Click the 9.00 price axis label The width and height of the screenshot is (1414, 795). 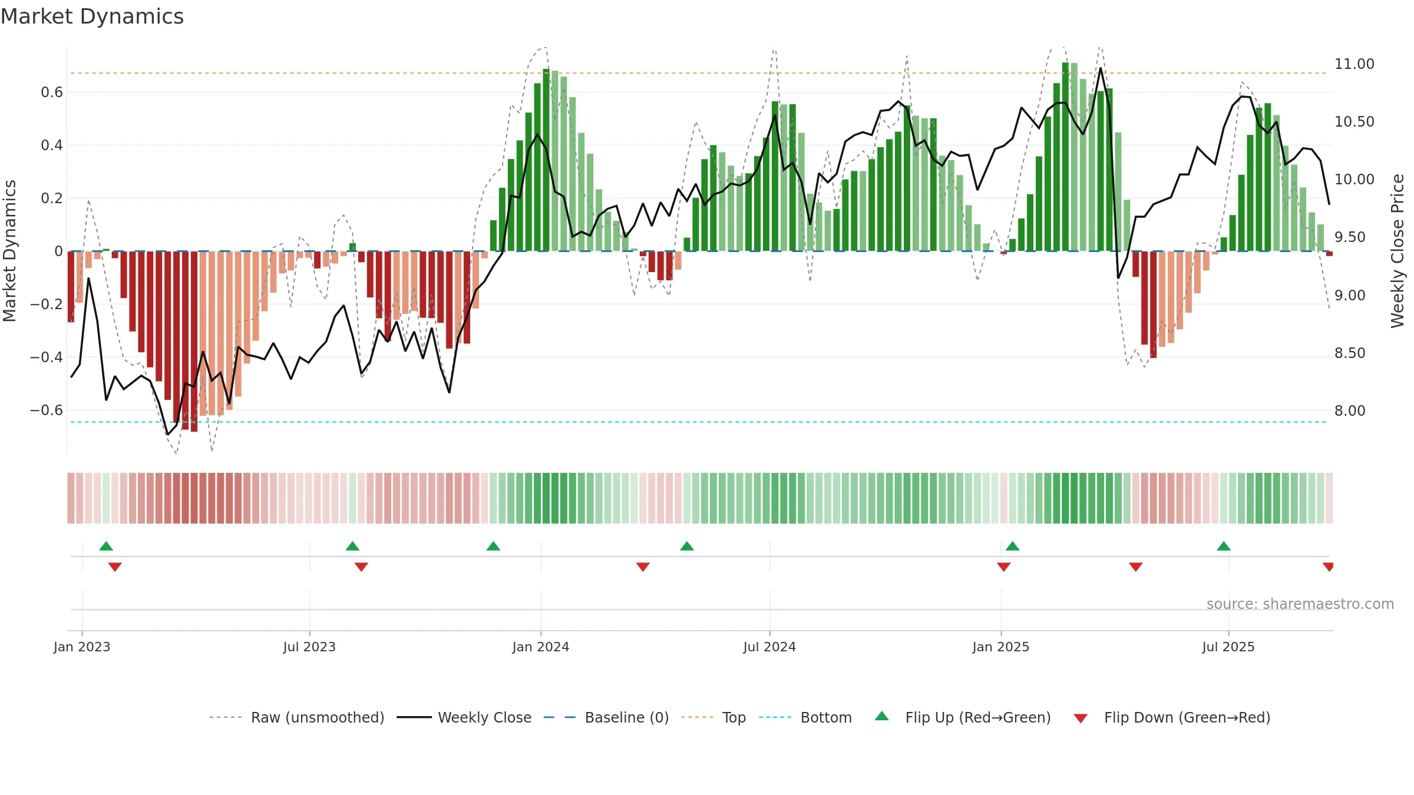tap(1350, 295)
